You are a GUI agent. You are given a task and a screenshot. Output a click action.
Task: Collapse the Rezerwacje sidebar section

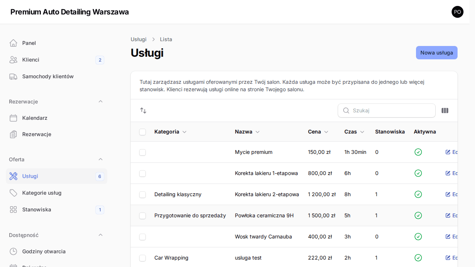tap(101, 101)
